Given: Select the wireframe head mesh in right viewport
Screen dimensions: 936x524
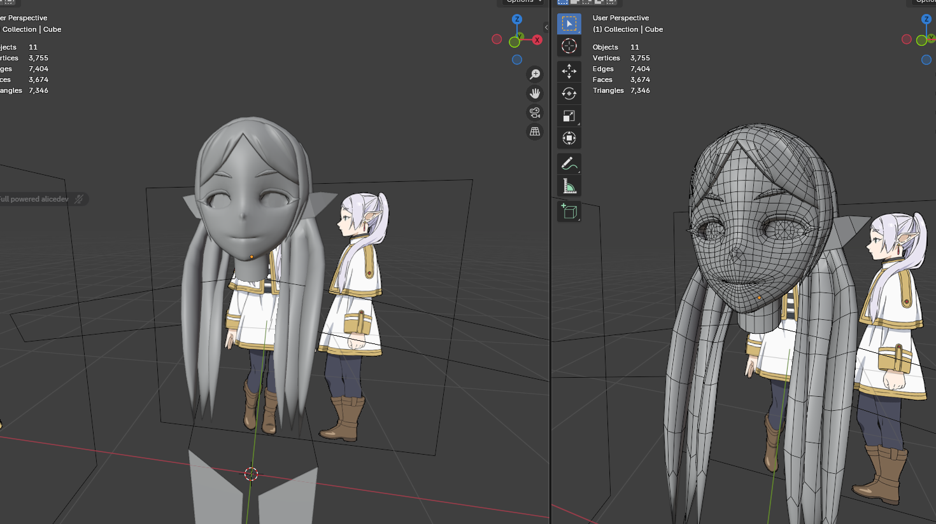Looking at the screenshot, I should point(751,216).
